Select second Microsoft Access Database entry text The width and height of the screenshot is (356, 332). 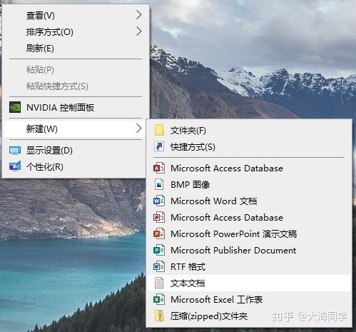coord(227,218)
